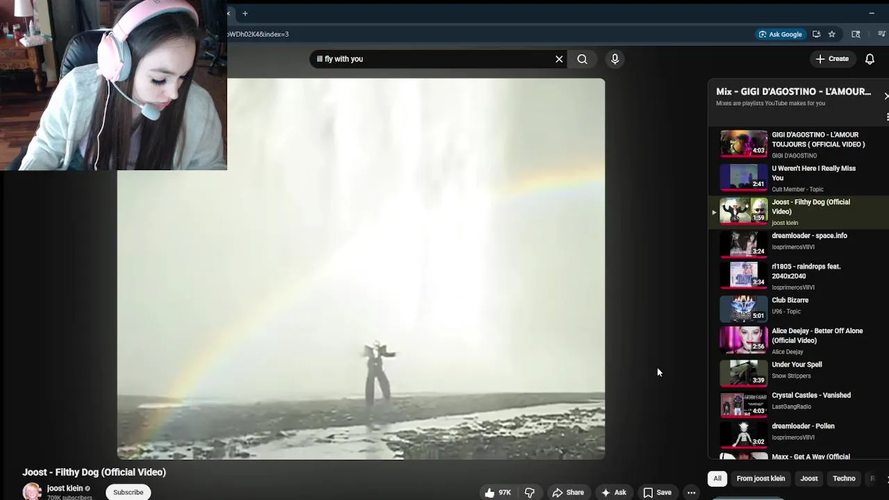This screenshot has height=500, width=889.
Task: Click 'U96 - Topic' channel text
Action: (786, 312)
